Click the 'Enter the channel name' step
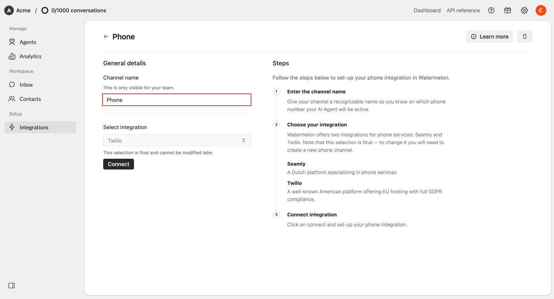This screenshot has width=554, height=299. click(x=316, y=91)
